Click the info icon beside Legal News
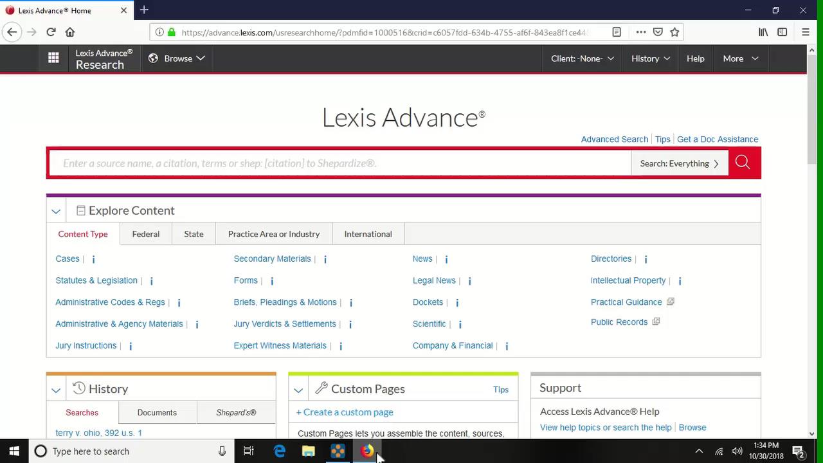Image resolution: width=823 pixels, height=463 pixels. [469, 281]
